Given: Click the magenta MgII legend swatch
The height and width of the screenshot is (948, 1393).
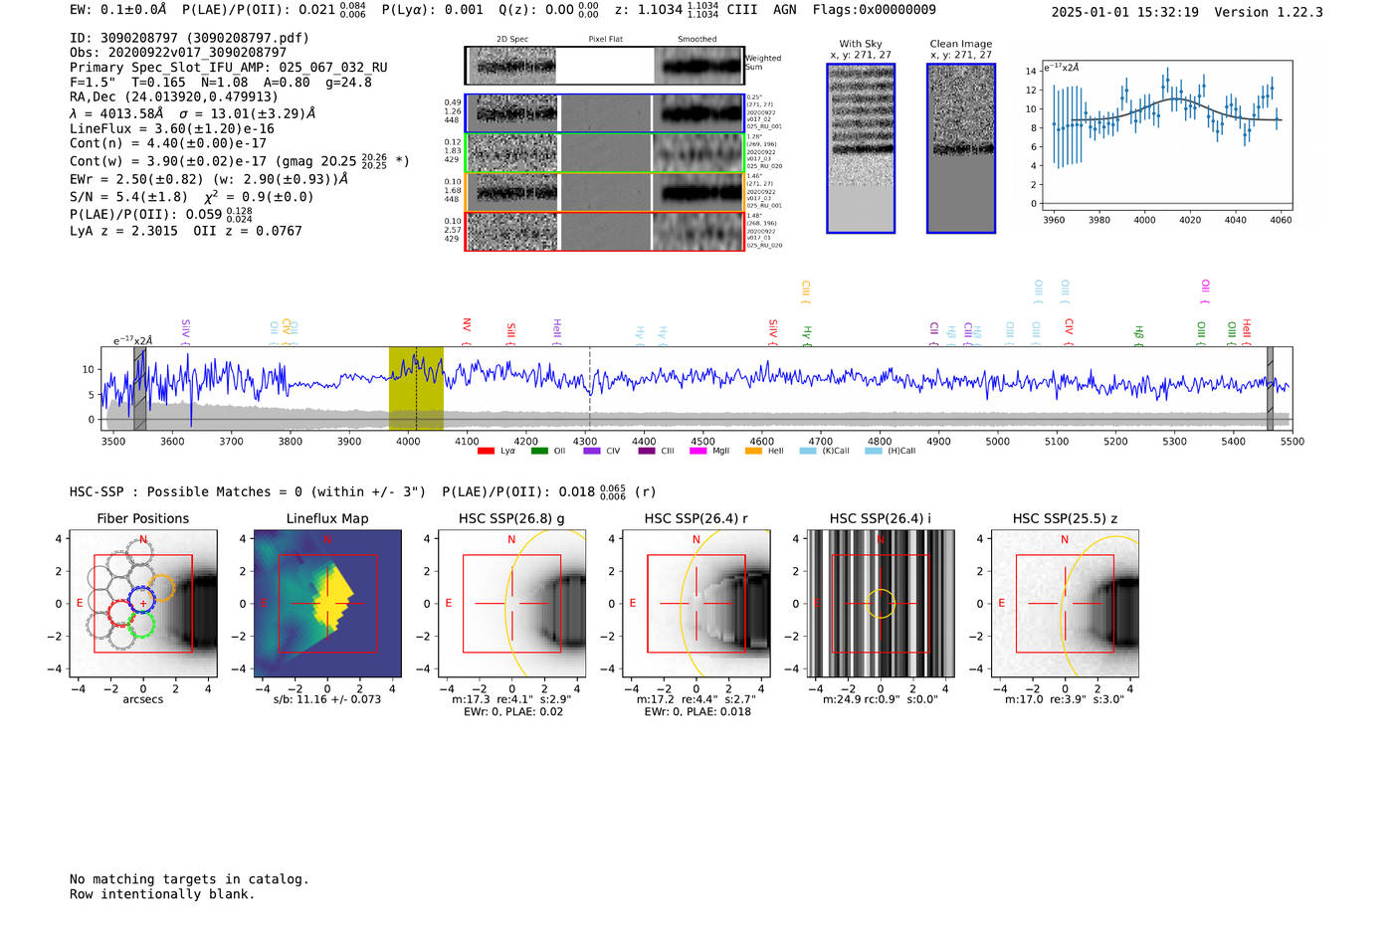Looking at the screenshot, I should (x=698, y=452).
